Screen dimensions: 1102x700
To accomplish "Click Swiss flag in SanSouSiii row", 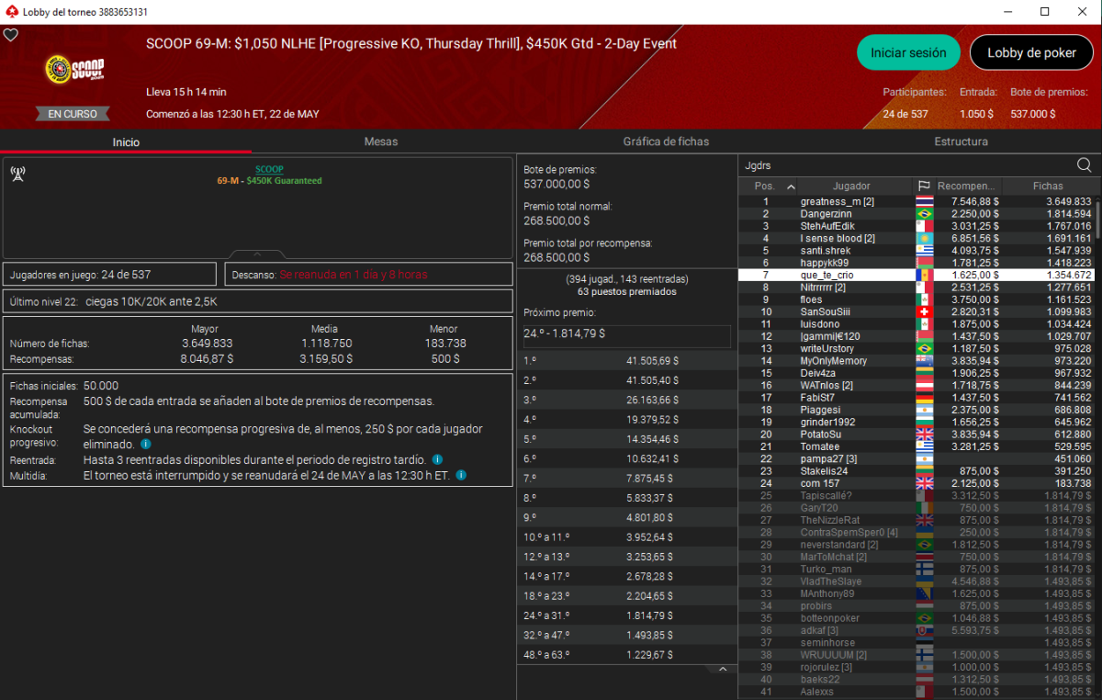I will tap(925, 311).
